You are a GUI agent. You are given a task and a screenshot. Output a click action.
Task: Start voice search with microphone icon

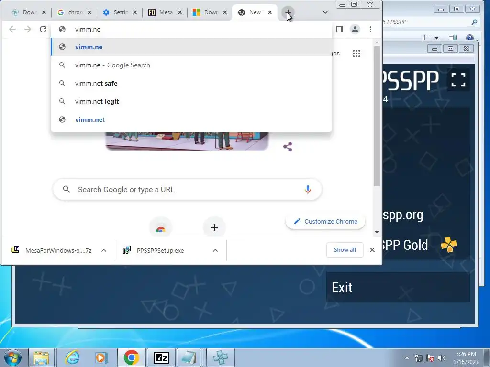pos(308,189)
